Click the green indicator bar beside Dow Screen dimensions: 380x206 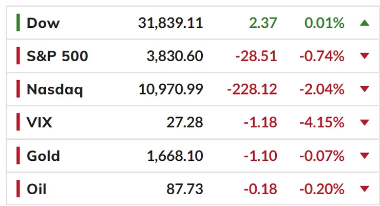(18, 23)
